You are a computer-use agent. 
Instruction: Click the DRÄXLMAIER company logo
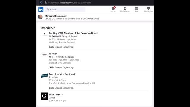click(44, 34)
